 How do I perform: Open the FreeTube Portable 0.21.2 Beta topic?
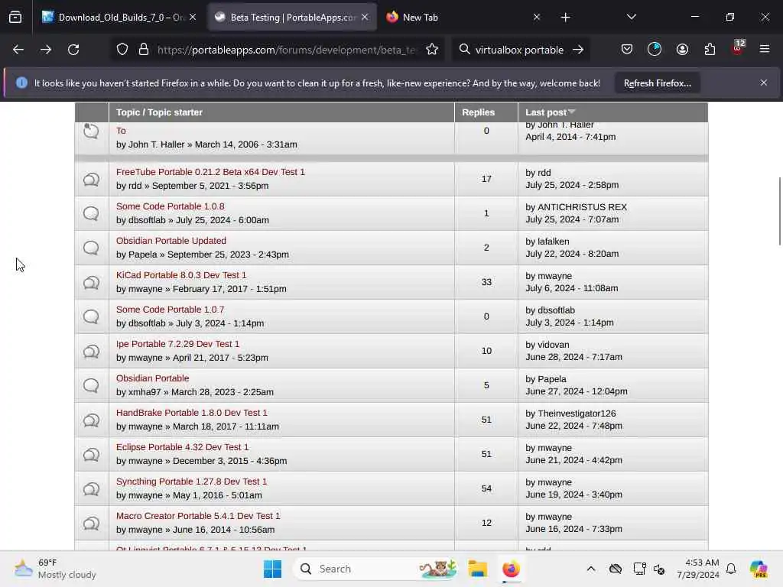click(210, 172)
